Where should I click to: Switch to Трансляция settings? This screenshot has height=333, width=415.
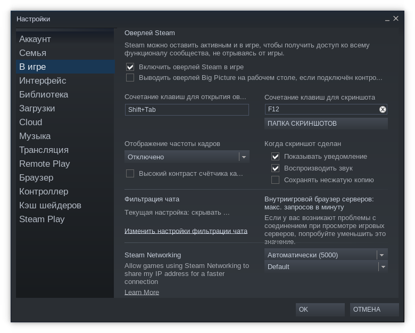click(x=65, y=150)
